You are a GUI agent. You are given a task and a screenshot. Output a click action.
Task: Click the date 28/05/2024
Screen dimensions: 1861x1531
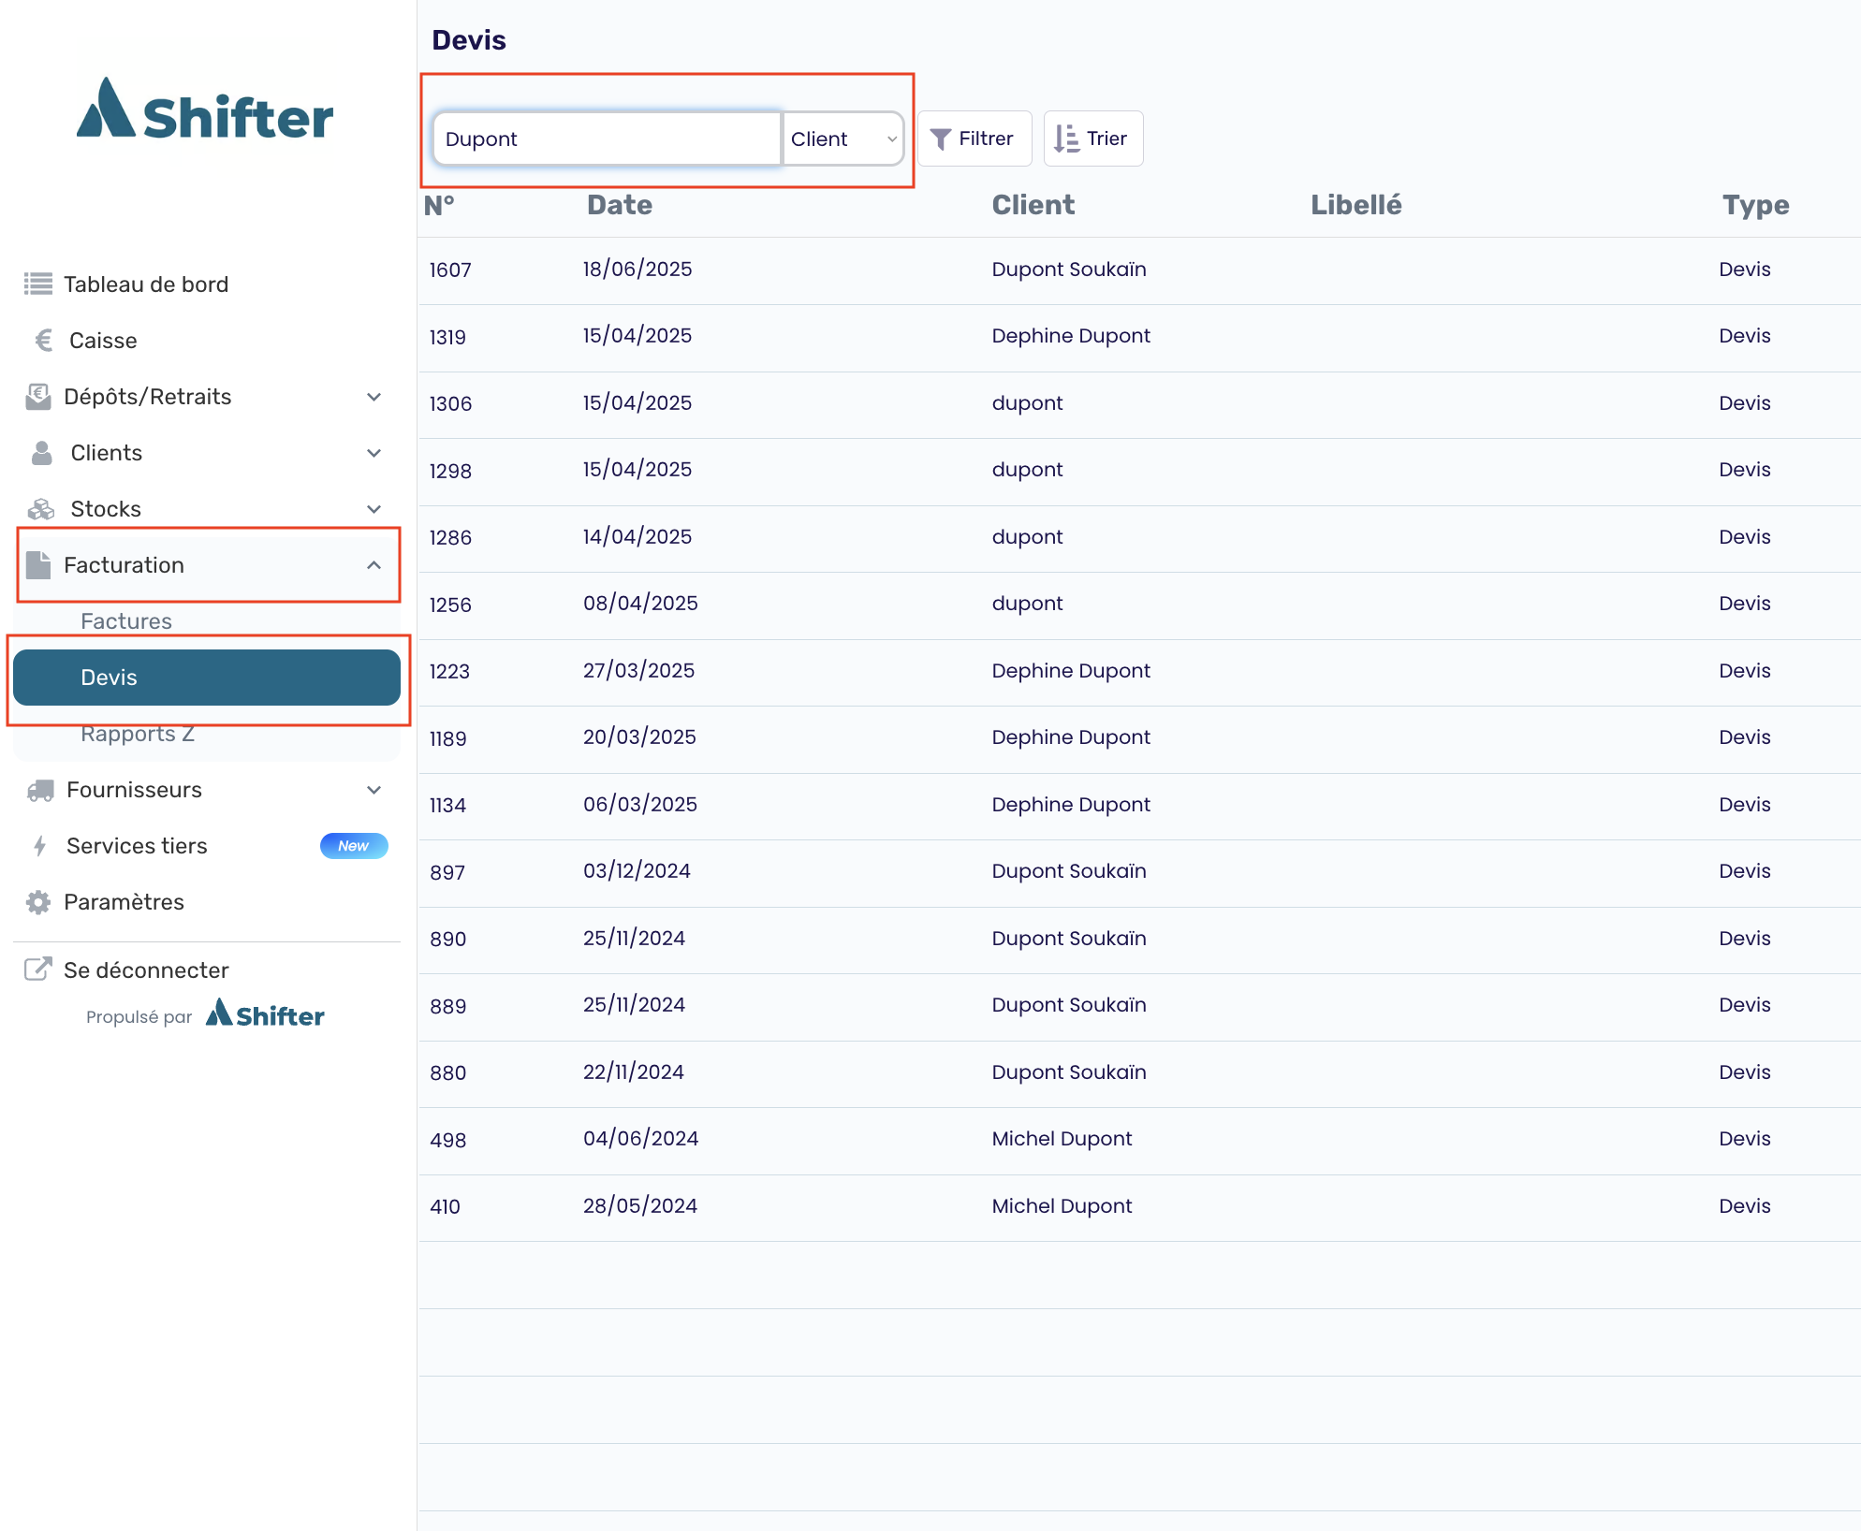(640, 1206)
